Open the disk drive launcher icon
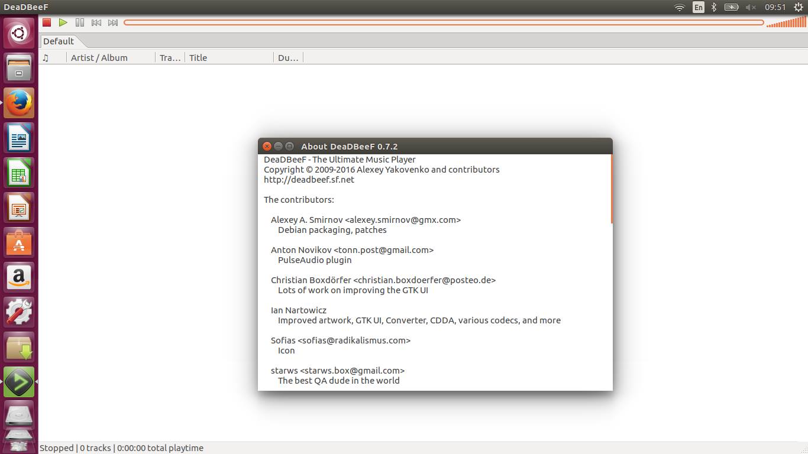This screenshot has height=454, width=808. 19,416
